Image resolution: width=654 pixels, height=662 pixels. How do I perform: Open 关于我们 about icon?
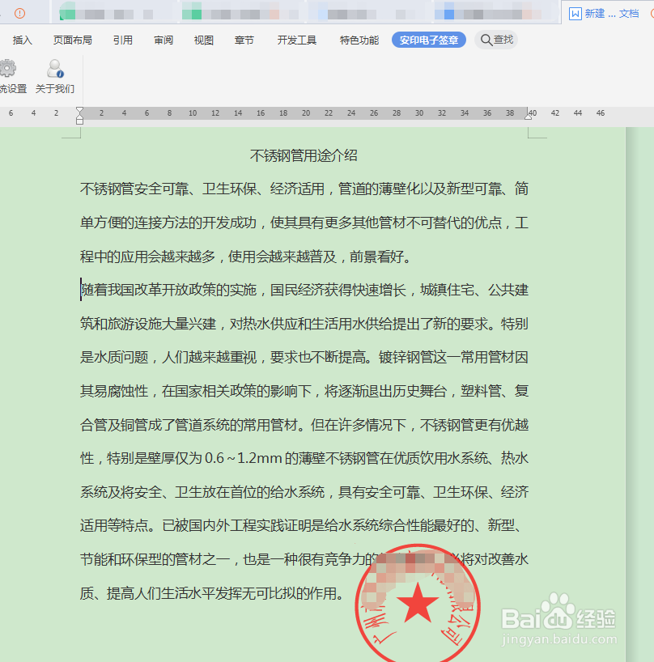pyautogui.click(x=55, y=69)
